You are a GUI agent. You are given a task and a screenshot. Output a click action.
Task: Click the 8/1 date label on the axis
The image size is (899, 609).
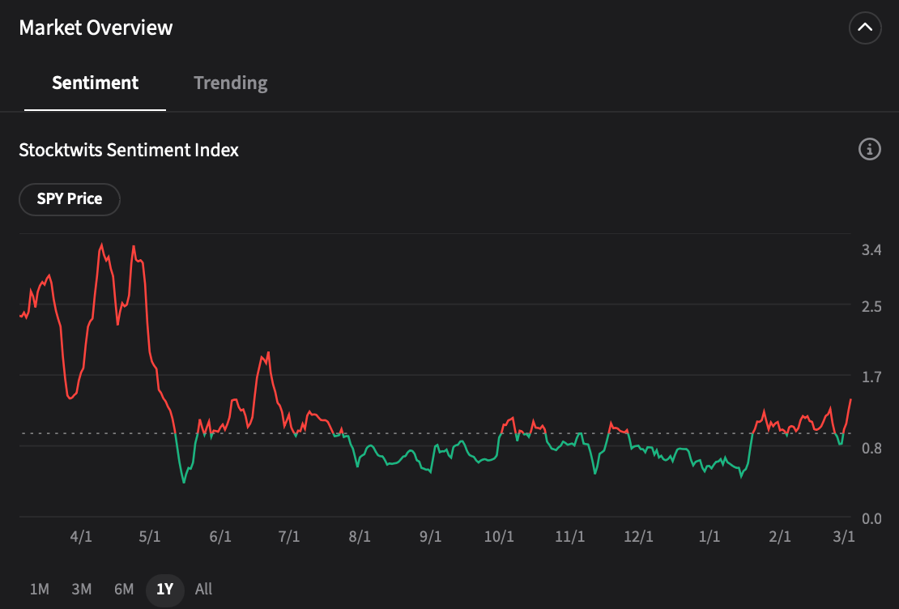360,536
